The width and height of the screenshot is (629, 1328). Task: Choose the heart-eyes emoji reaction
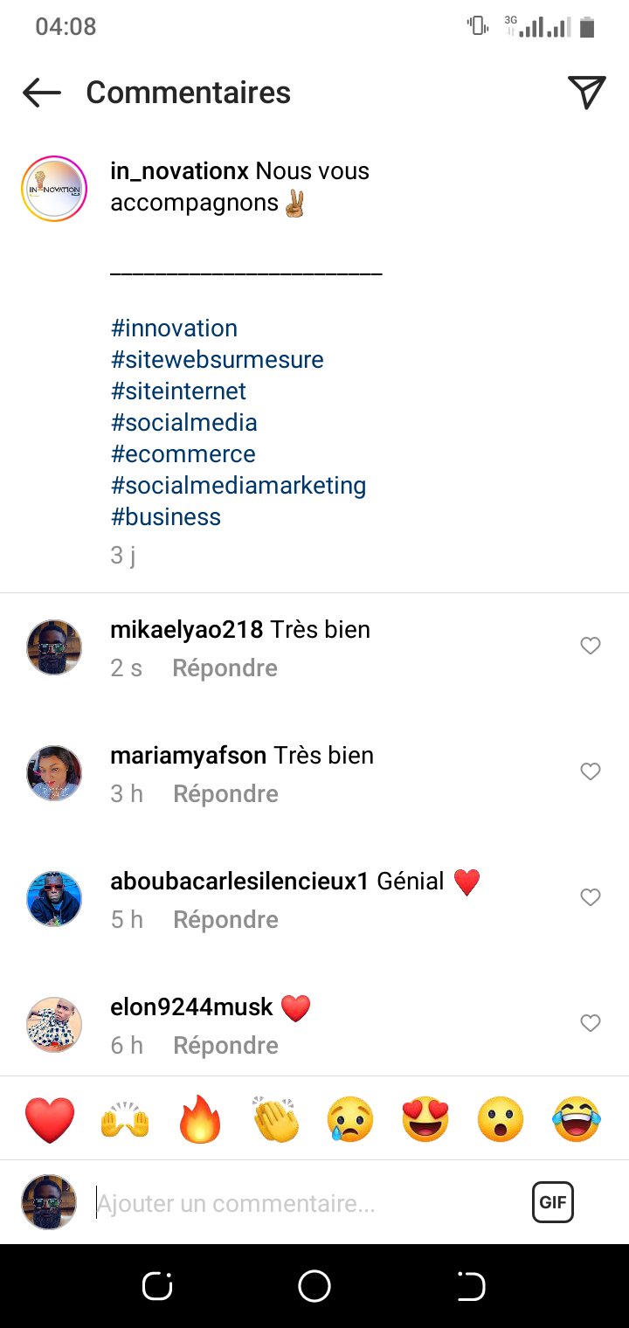point(425,1119)
